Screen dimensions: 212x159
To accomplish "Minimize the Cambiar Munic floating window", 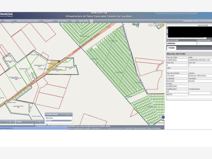I will [65, 114].
